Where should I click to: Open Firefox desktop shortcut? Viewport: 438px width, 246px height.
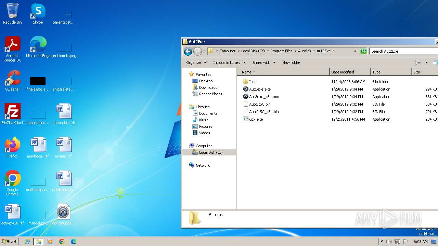point(12,148)
